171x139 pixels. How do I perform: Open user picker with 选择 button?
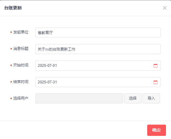[133, 98]
